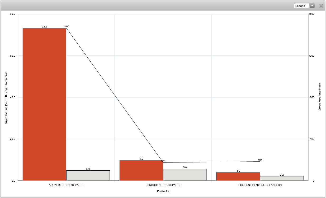
Task: Select the red Polident Denture Cleansers bar
Action: pos(238,176)
